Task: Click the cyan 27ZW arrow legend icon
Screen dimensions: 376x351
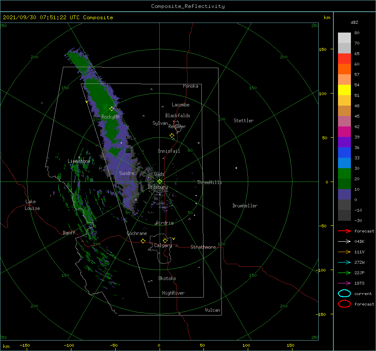Action: coord(344,263)
